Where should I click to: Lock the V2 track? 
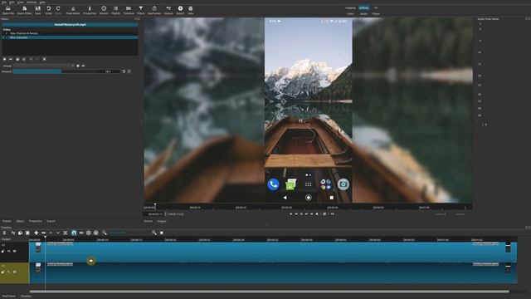(x=2, y=251)
